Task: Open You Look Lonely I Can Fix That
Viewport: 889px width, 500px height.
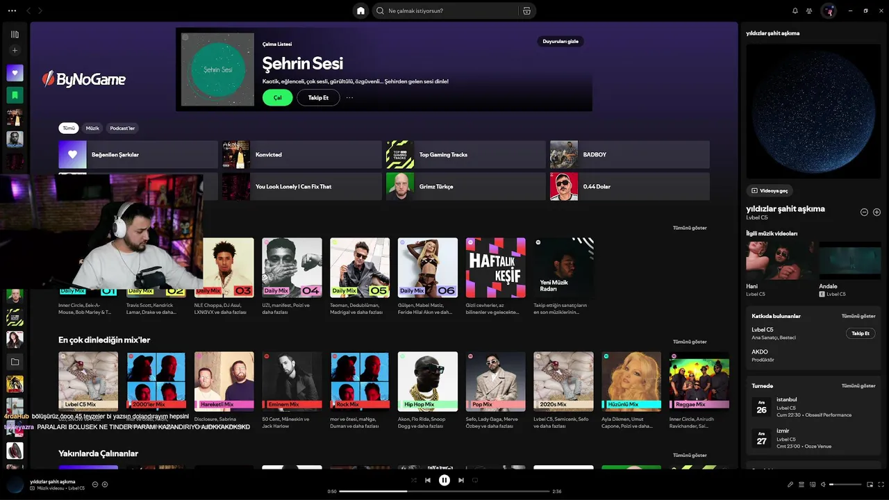Action: pos(302,186)
